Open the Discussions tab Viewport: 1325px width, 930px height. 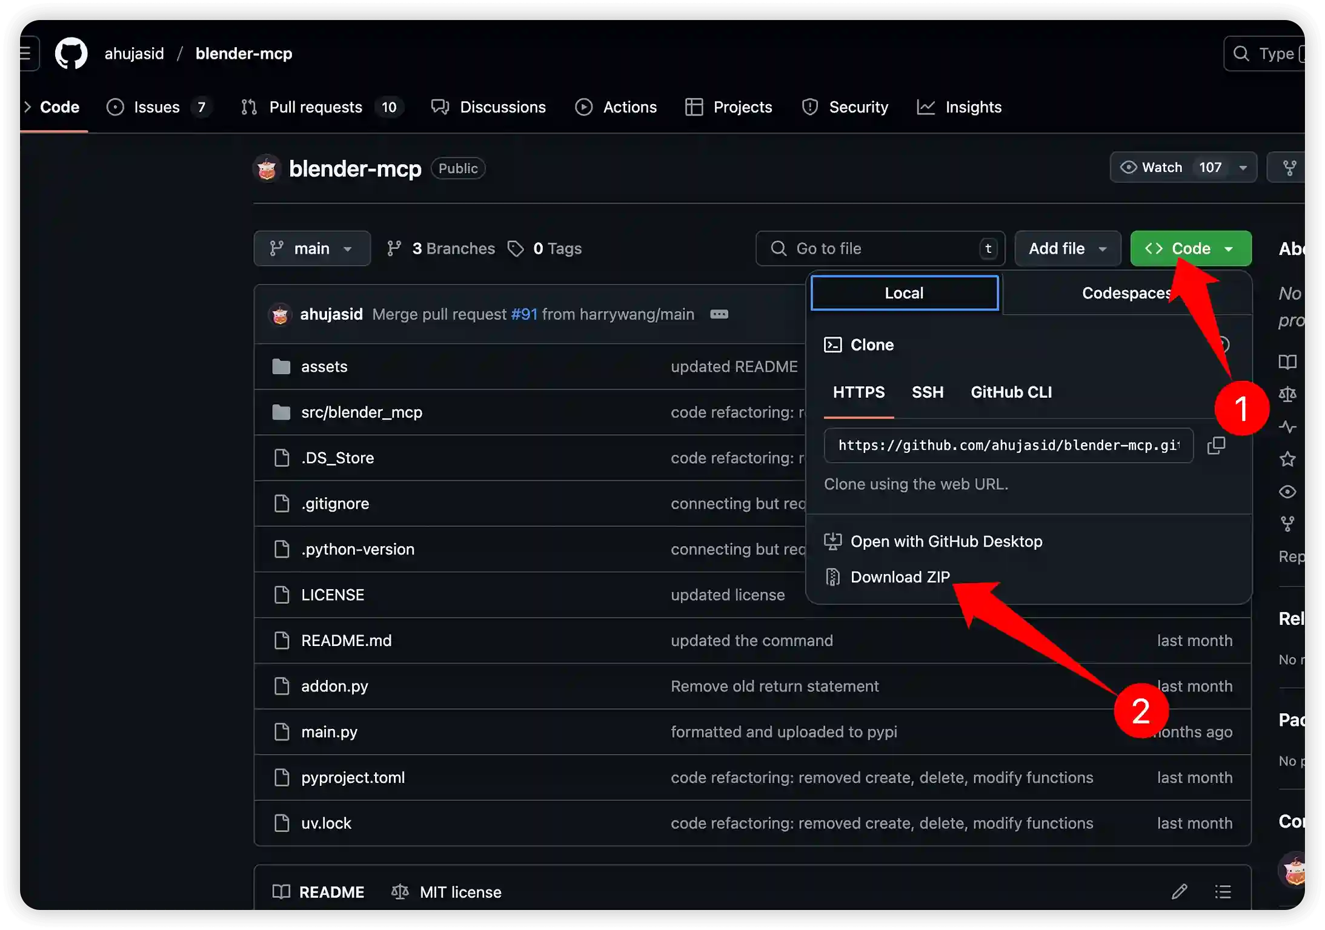pyautogui.click(x=488, y=107)
